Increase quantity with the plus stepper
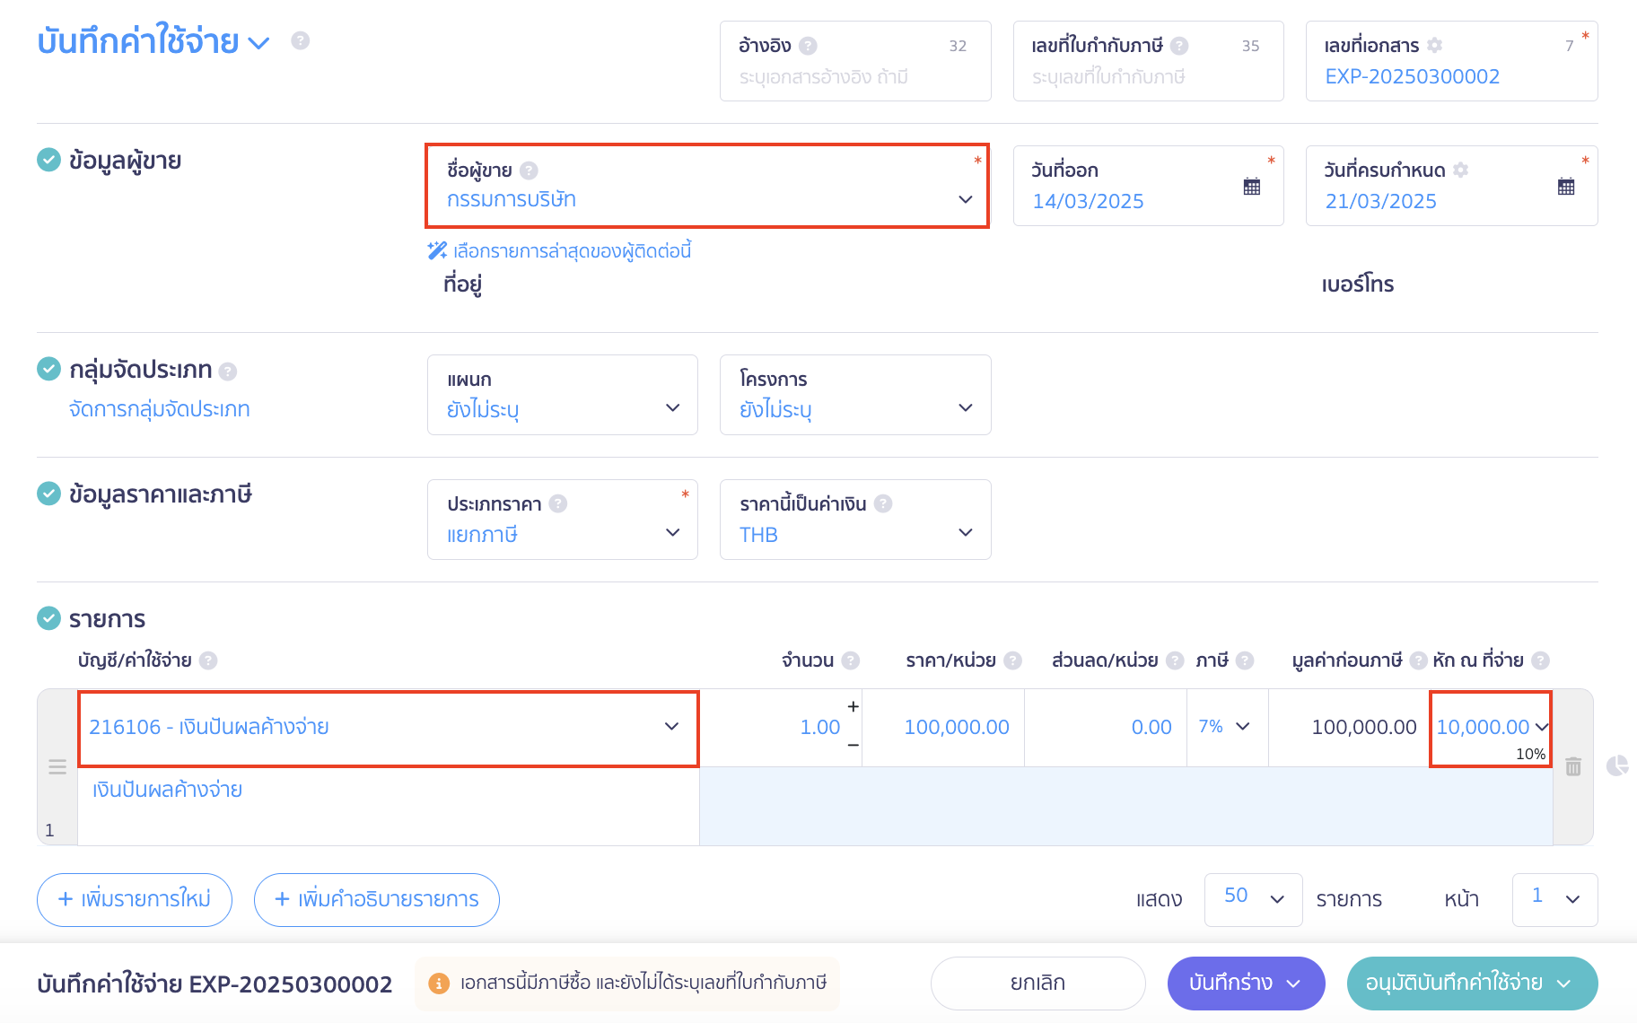1637x1023 pixels. pos(853,707)
